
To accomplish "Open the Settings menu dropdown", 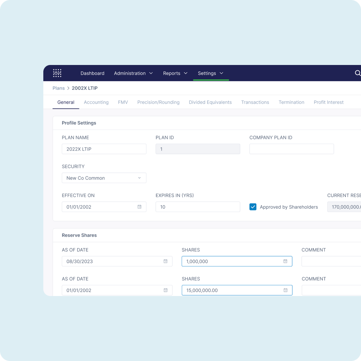I will (x=210, y=73).
